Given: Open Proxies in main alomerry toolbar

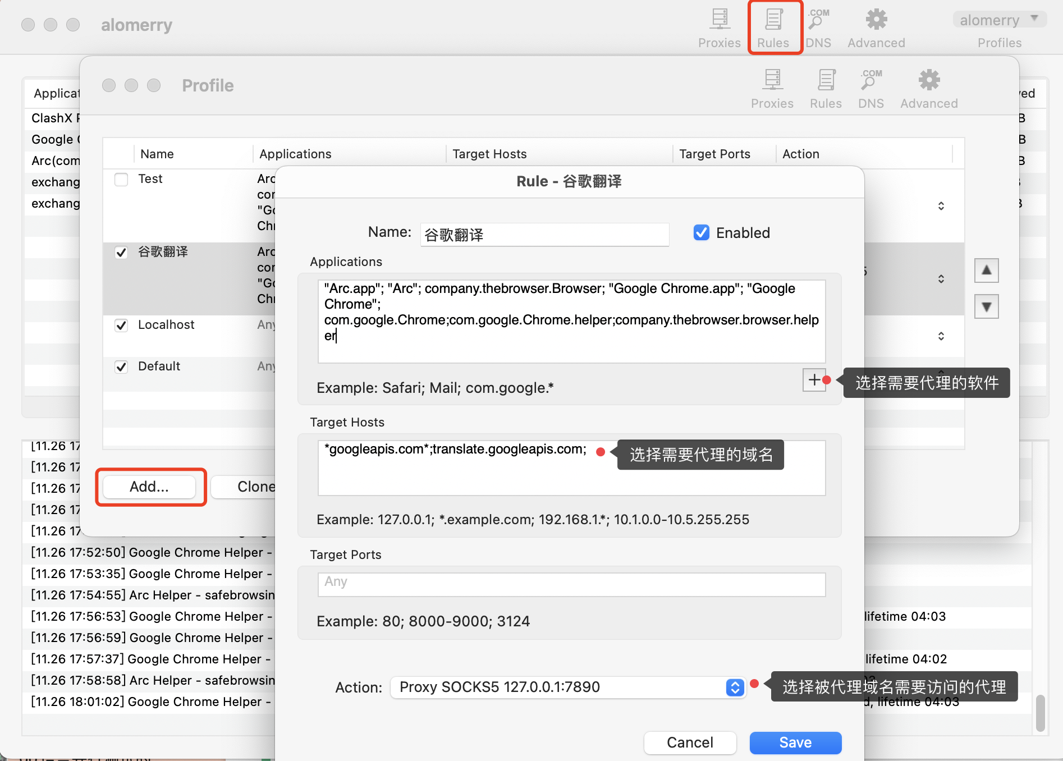Looking at the screenshot, I should click(719, 28).
